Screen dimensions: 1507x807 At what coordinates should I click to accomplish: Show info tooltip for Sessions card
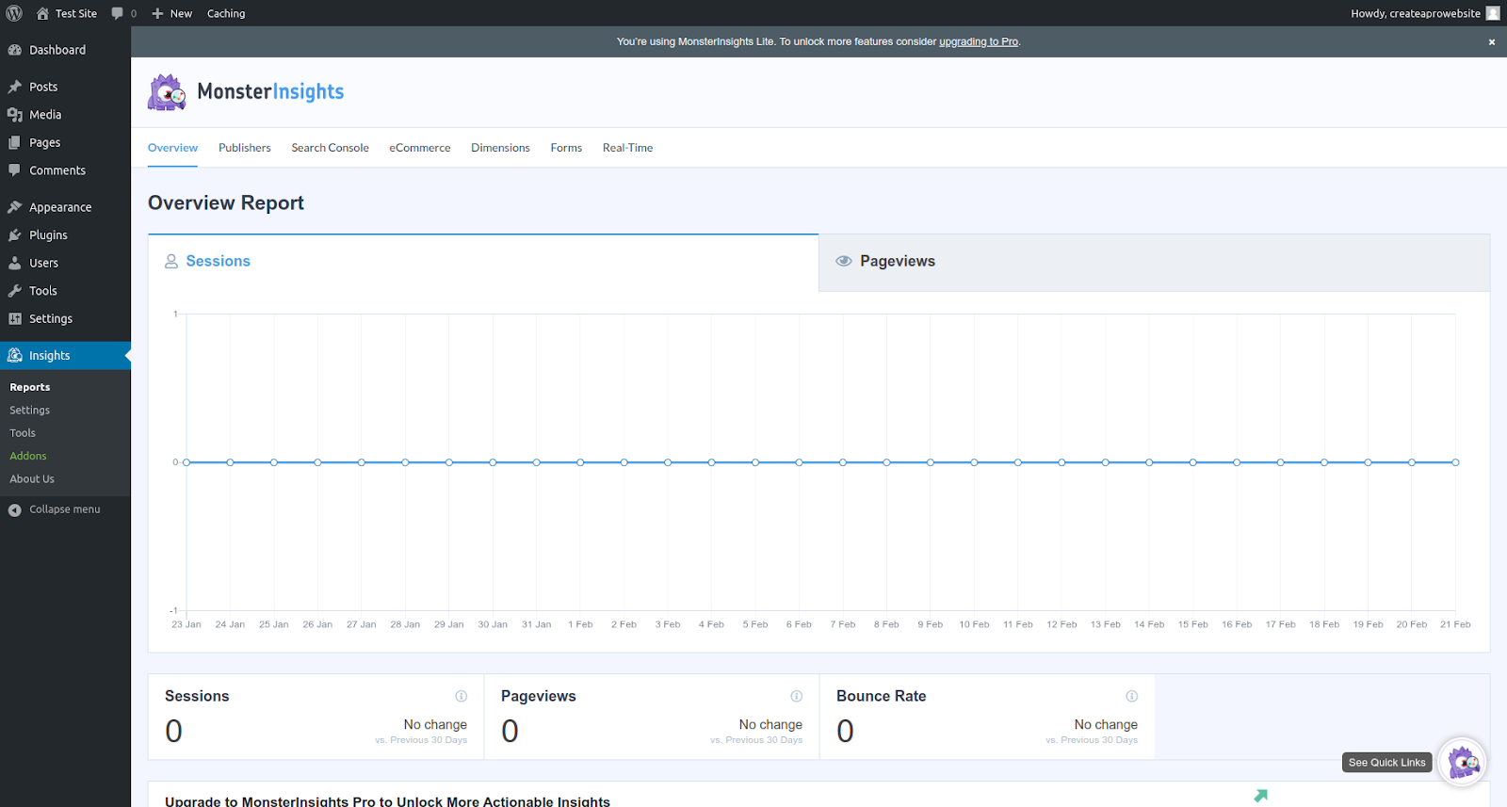[x=462, y=696]
